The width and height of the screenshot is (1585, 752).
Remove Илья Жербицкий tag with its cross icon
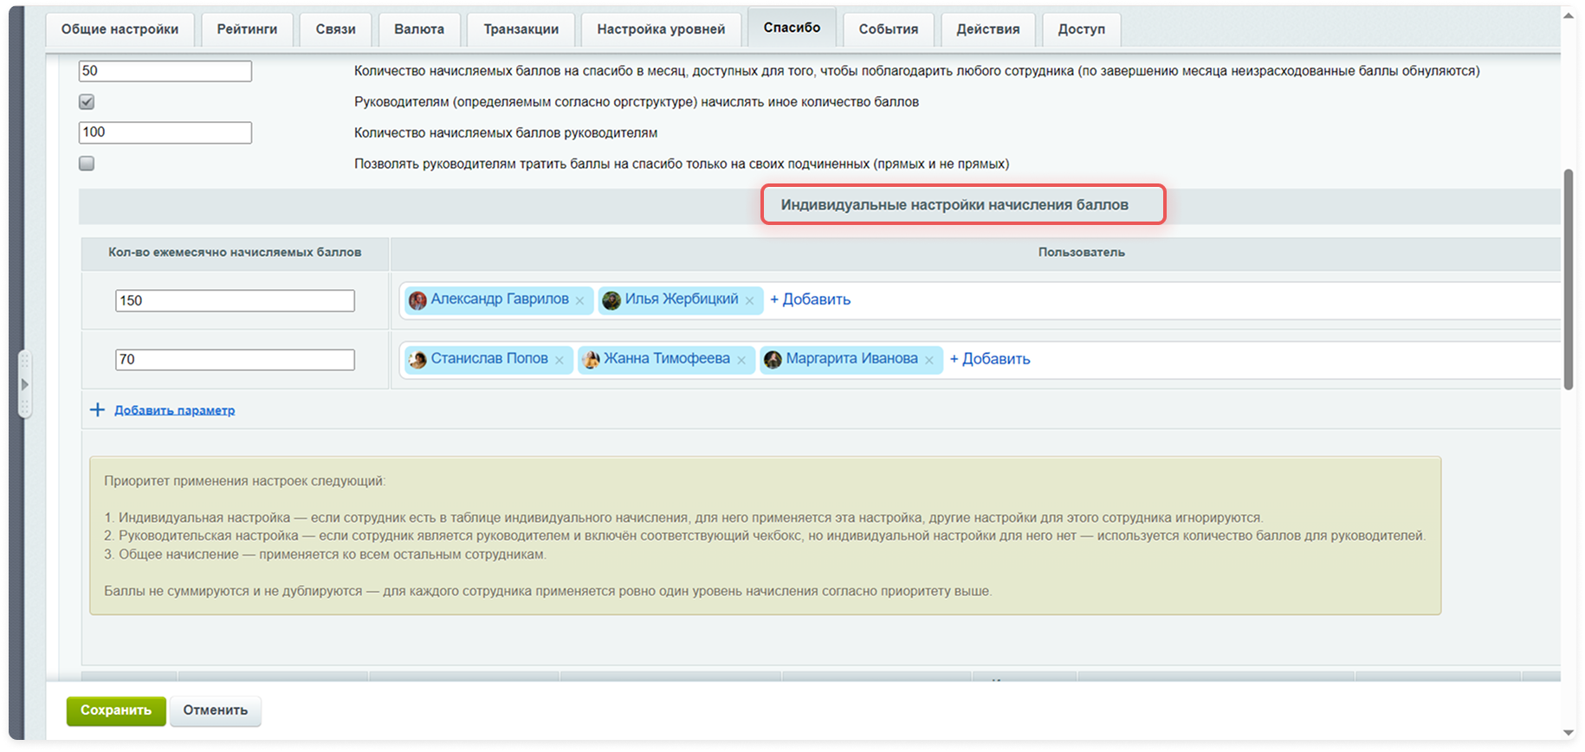coord(749,300)
